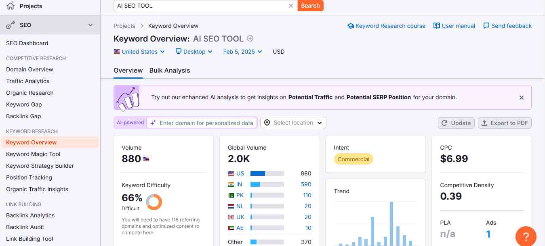Switch to the Bulk Analysis tab
Image resolution: width=545 pixels, height=246 pixels.
click(170, 70)
